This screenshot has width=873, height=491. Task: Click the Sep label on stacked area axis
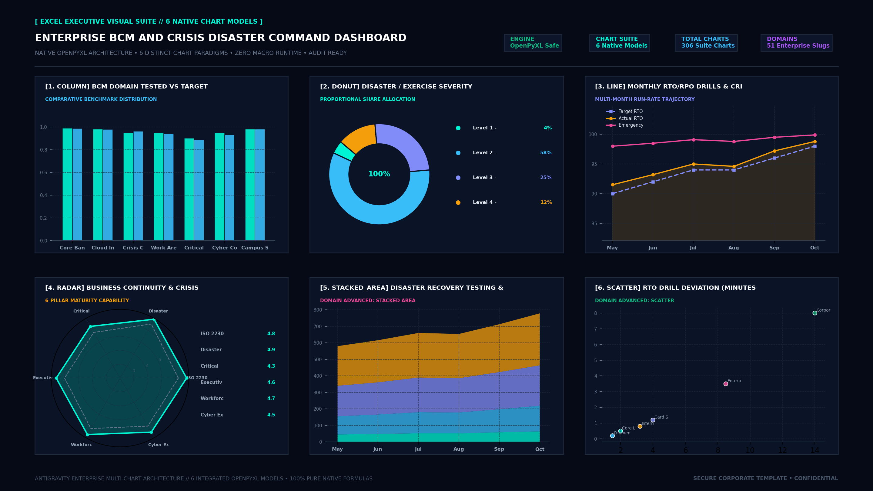point(499,449)
